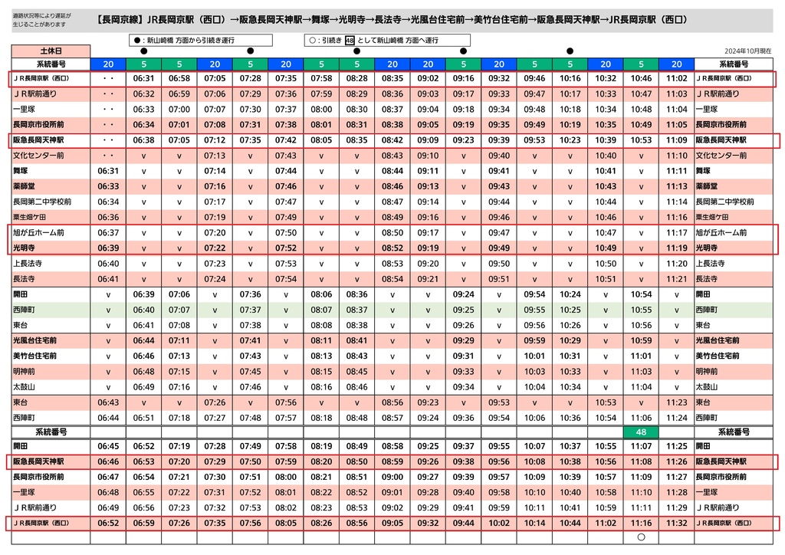Click the black dot above the 10:16 column
The image size is (785, 555).
570,51
